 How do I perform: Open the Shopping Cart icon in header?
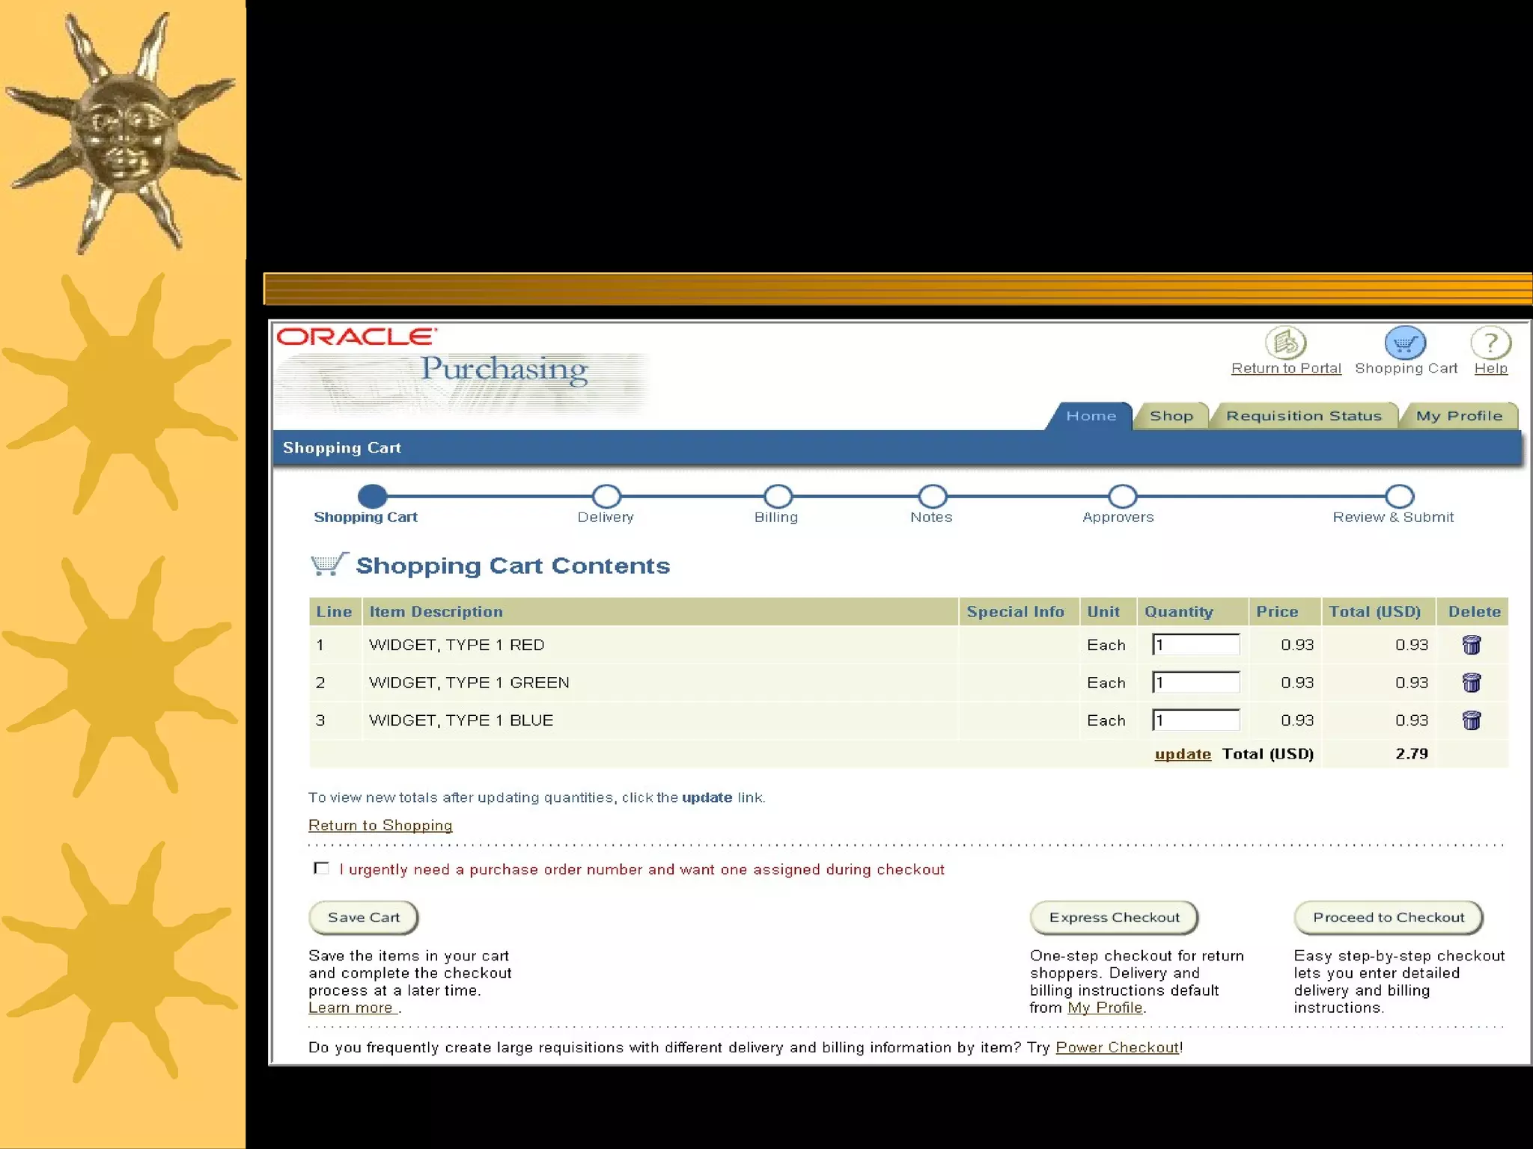point(1405,343)
